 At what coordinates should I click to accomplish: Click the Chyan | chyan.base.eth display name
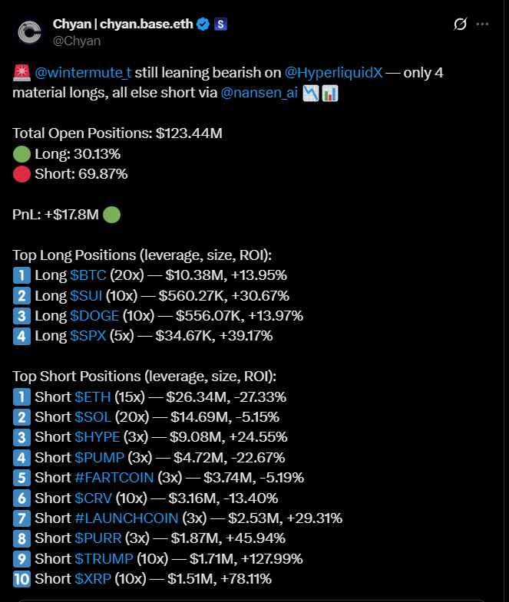tap(123, 25)
